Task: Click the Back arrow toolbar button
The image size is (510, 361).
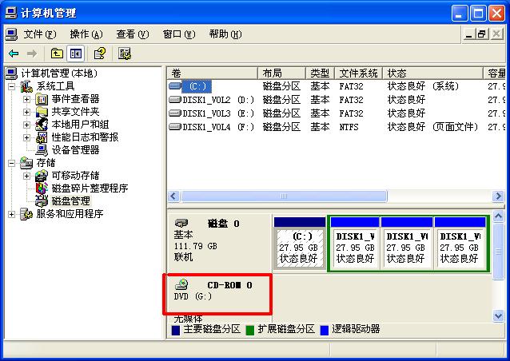Action: pos(14,54)
